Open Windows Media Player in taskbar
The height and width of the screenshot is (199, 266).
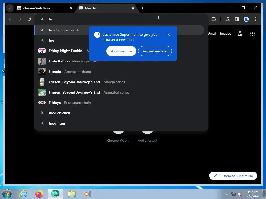coord(87,194)
